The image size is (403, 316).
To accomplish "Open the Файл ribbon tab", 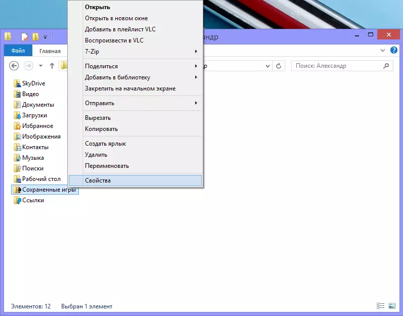I will [18, 51].
